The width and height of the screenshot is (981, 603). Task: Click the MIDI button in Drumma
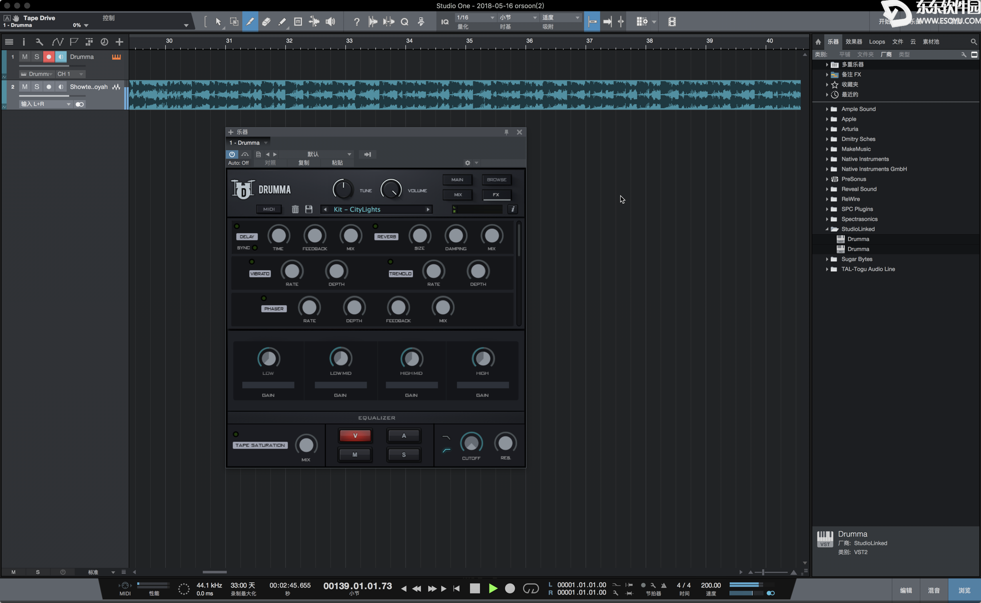tap(269, 209)
